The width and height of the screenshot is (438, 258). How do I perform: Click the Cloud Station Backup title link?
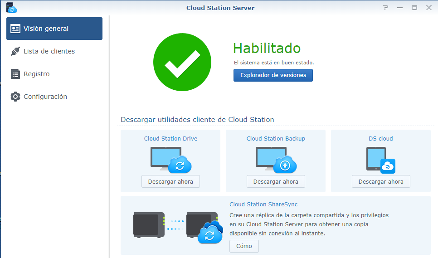click(276, 138)
